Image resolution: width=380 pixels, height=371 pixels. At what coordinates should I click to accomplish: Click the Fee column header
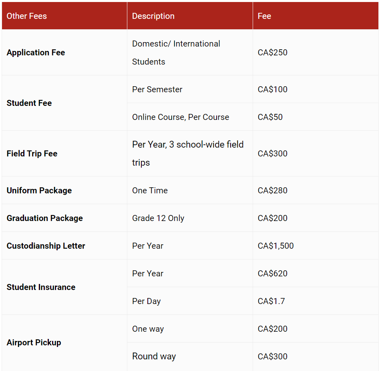click(x=264, y=16)
